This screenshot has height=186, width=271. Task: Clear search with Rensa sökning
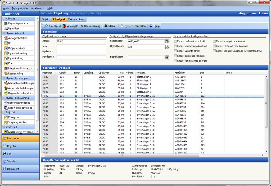[x=91, y=26]
